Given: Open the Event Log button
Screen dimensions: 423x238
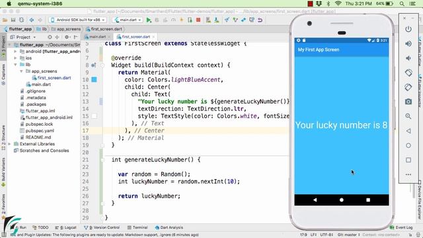Looking at the screenshot, I should pyautogui.click(x=401, y=227).
